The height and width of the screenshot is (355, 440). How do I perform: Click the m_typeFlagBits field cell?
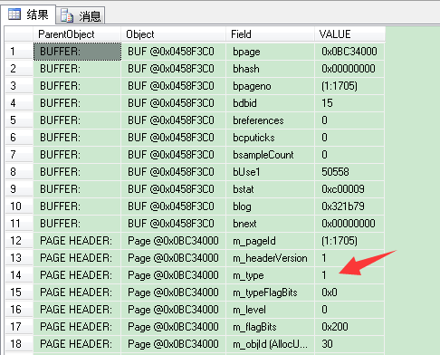270,293
